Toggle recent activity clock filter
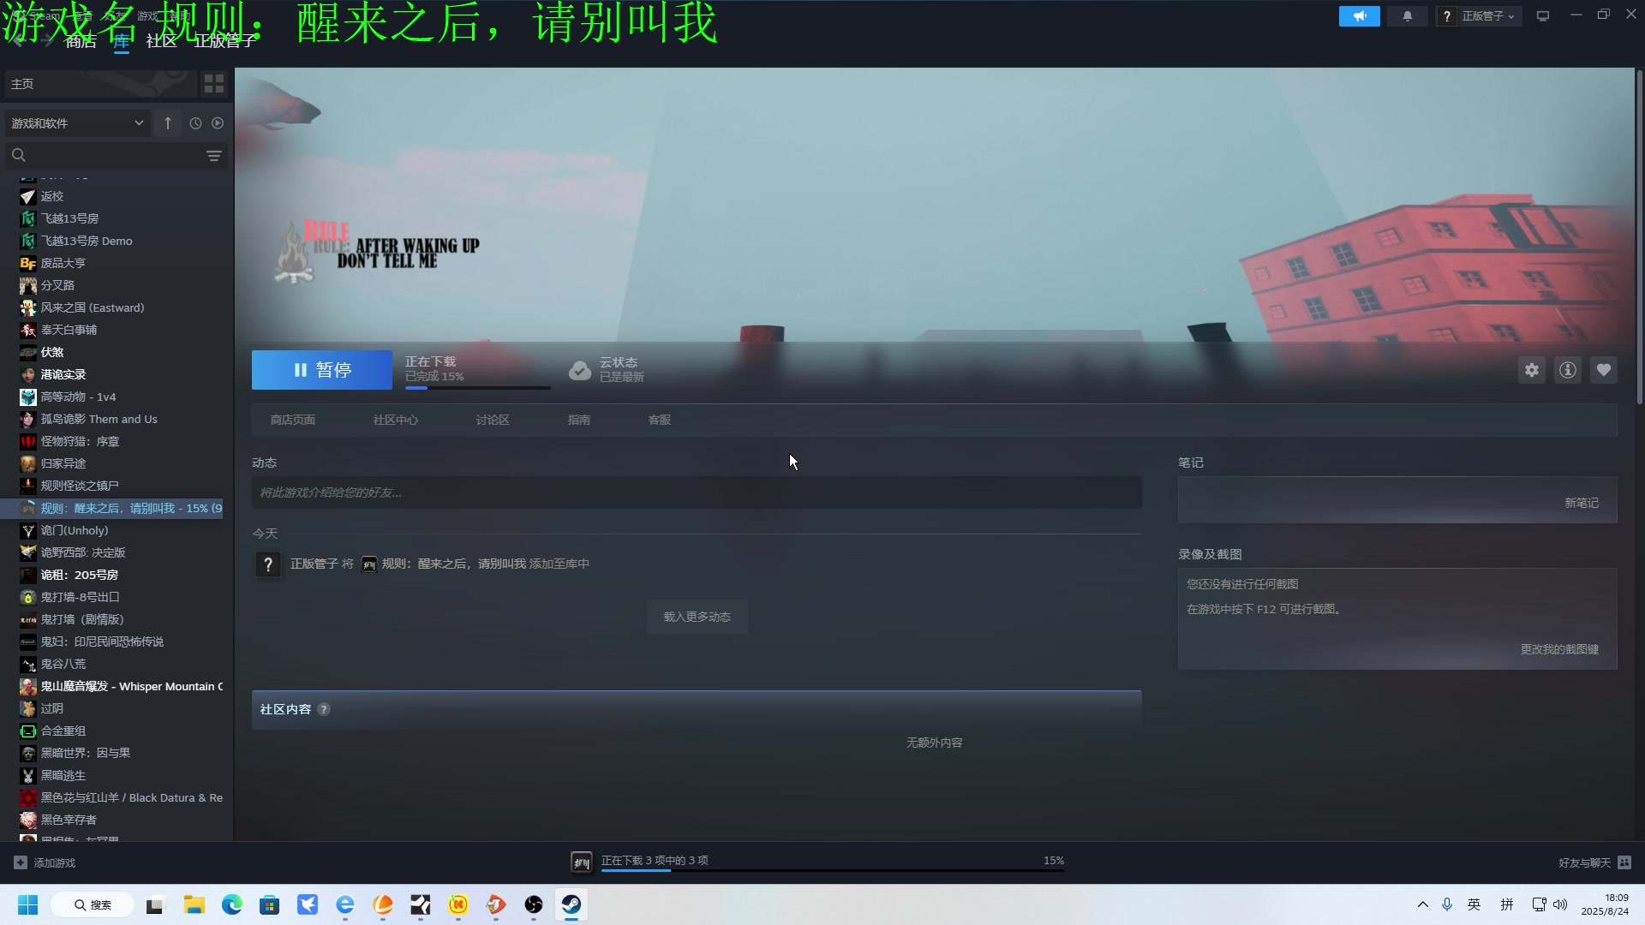Screen dimensions: 1645x925 tap(196, 123)
